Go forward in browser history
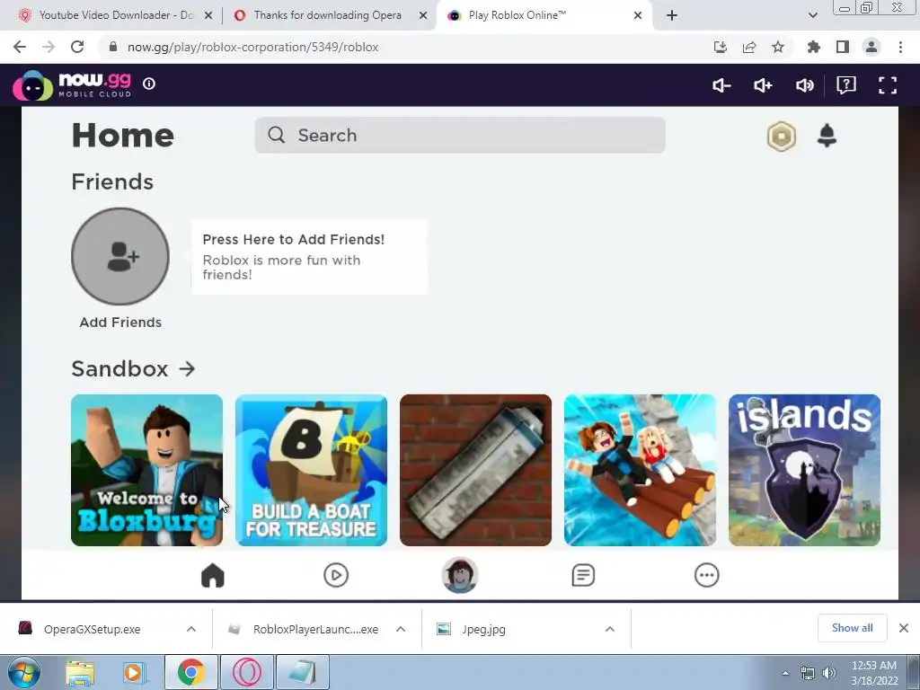920x690 pixels. (x=49, y=47)
